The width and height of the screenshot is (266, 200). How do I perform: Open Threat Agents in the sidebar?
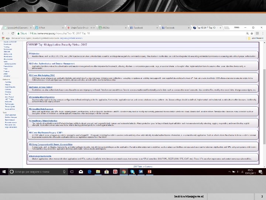pyautogui.click(x=10, y=106)
